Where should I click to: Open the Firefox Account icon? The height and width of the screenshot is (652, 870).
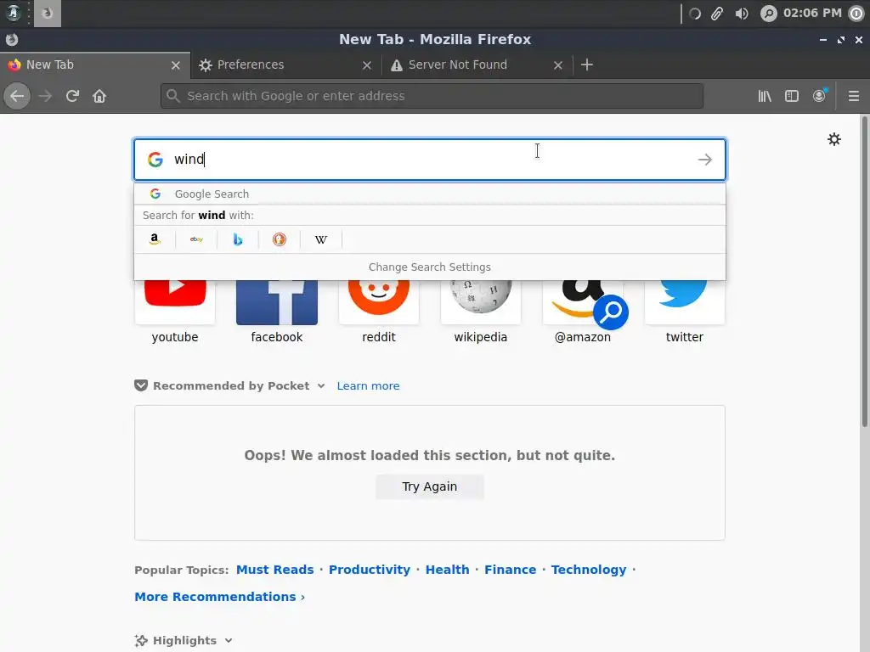819,96
